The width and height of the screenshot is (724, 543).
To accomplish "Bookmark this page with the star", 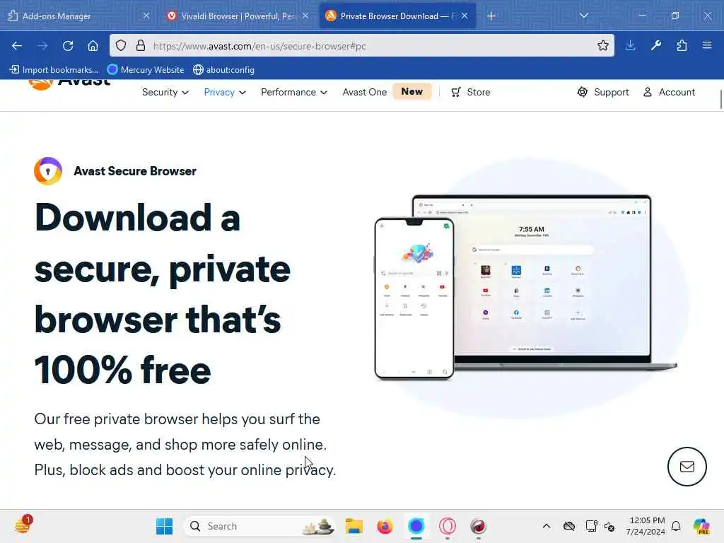I will 602,46.
